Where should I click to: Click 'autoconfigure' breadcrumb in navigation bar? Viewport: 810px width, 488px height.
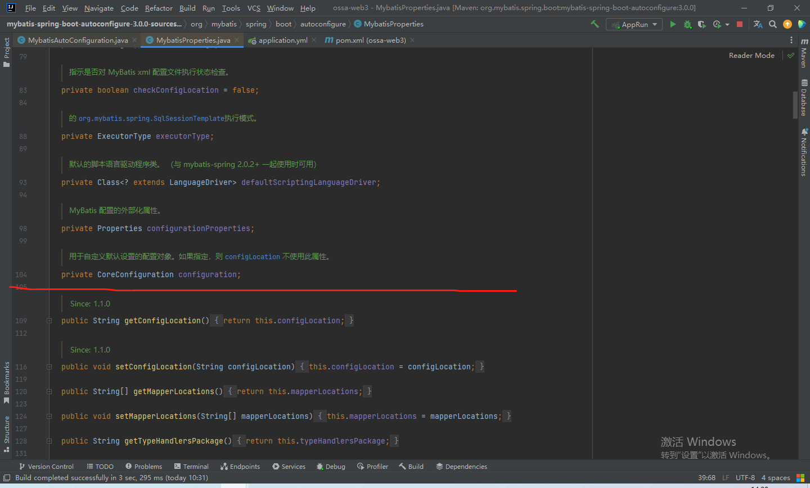pyautogui.click(x=323, y=24)
